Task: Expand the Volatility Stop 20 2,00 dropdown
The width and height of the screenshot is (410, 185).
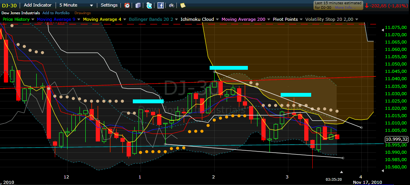Action: (x=357, y=20)
